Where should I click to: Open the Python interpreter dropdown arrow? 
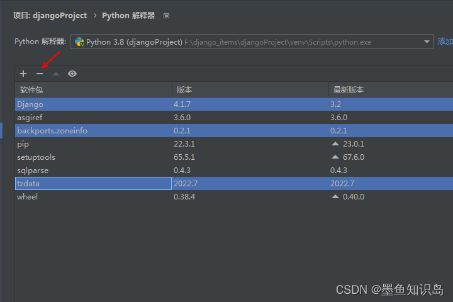tap(427, 42)
